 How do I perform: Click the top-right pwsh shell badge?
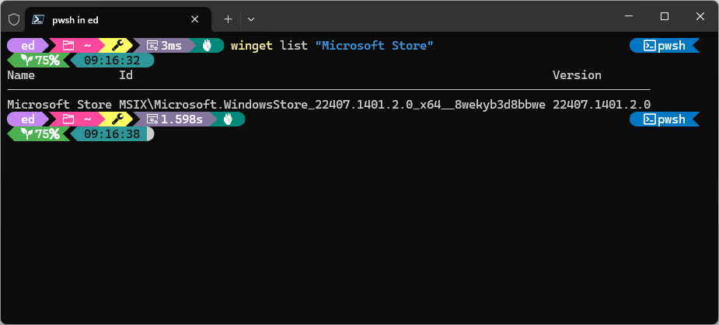point(665,45)
